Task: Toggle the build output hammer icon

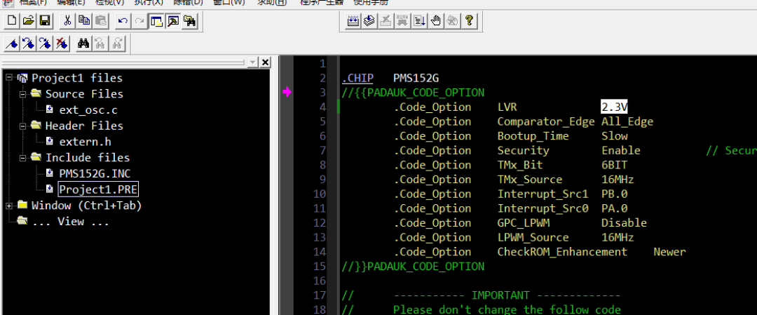Action: click(173, 21)
